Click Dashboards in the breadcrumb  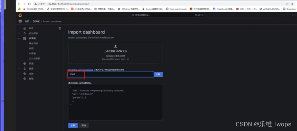click(x=36, y=21)
